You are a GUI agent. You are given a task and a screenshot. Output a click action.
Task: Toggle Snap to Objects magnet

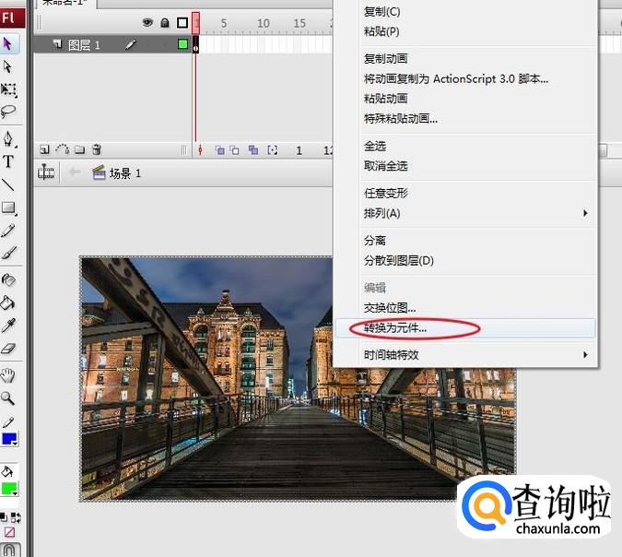(9, 550)
